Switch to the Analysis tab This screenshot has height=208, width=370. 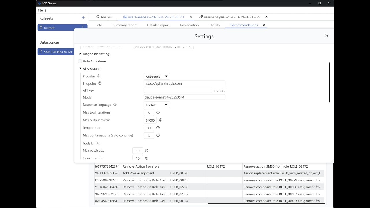pyautogui.click(x=104, y=17)
